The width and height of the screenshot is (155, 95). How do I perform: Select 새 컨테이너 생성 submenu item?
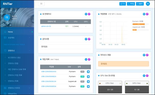click(14, 58)
